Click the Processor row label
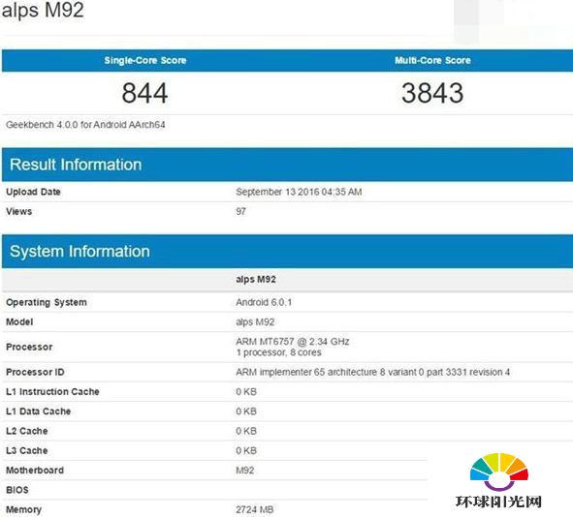Viewport: 573px width, 517px height. click(x=29, y=347)
